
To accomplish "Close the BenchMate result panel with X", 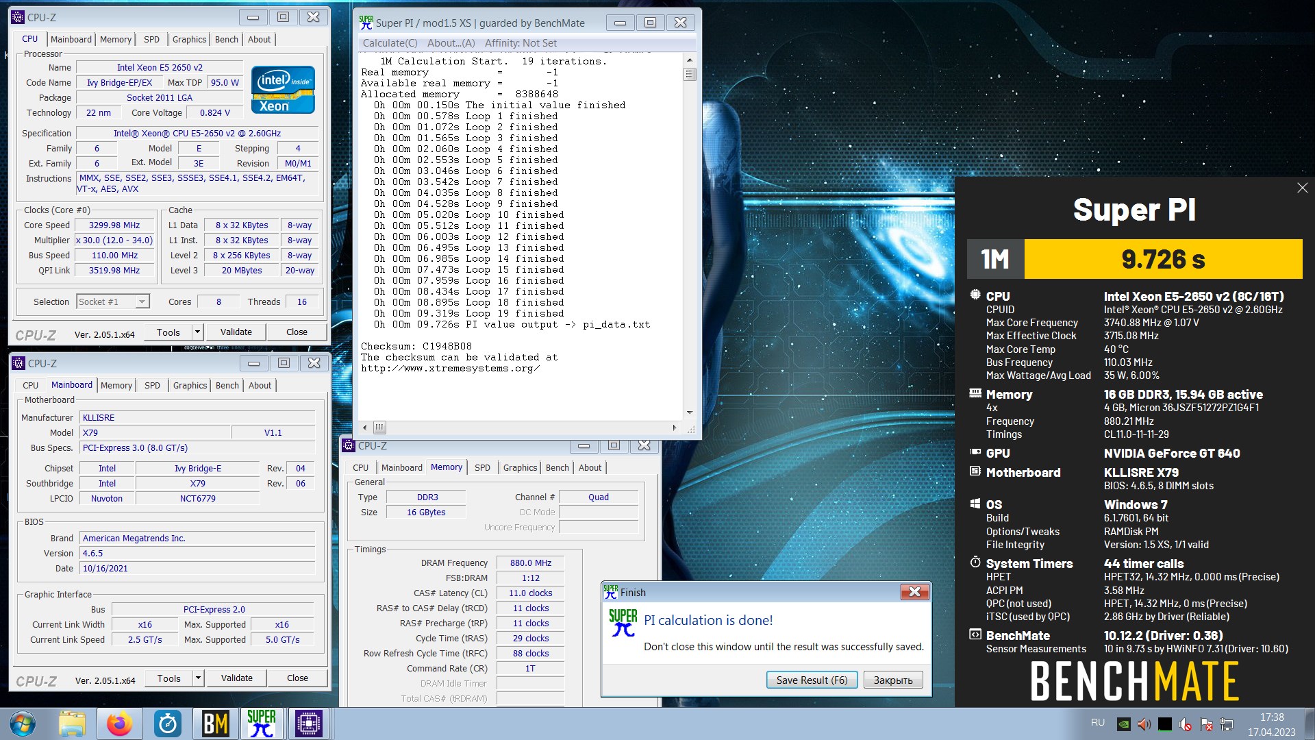I will pyautogui.click(x=1302, y=188).
